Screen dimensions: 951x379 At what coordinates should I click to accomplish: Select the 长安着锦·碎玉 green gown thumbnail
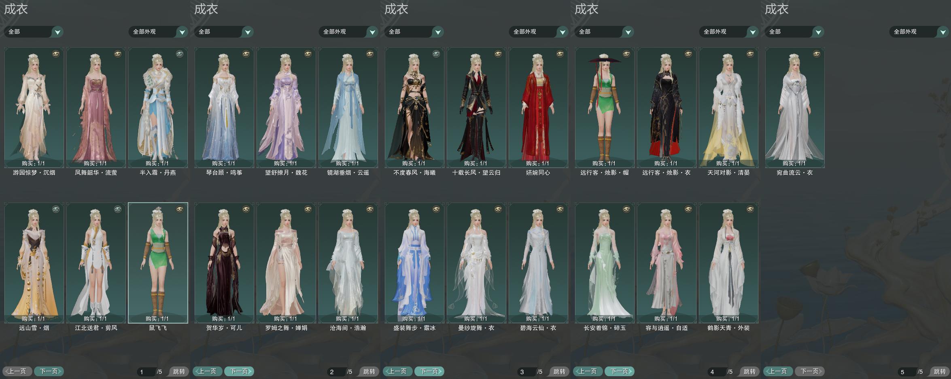coord(605,263)
